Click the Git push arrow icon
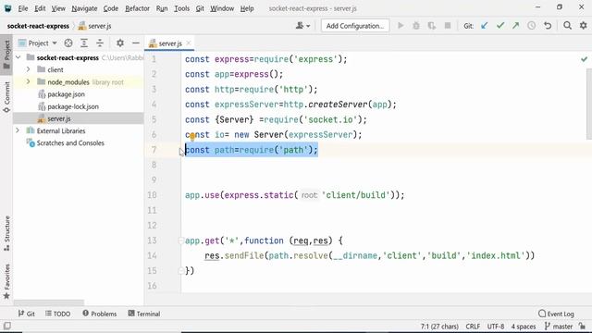 (515, 26)
